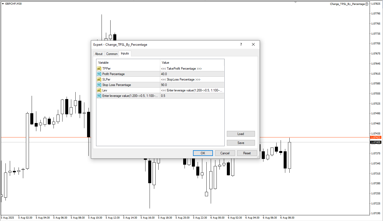
Task: Edit the leverage value 0.5
Action: coord(192,96)
